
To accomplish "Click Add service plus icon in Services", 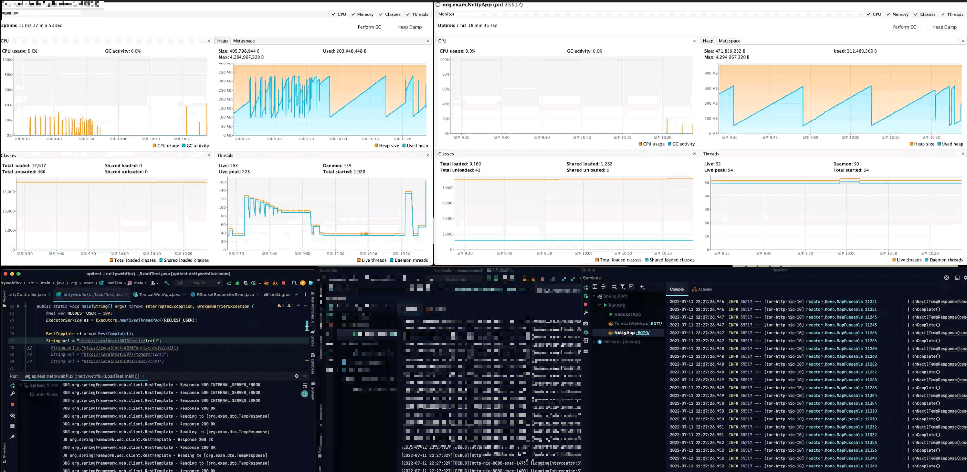I will tap(642, 287).
